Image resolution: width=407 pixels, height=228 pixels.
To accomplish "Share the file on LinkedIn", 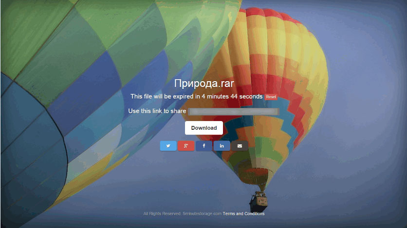I will pyautogui.click(x=222, y=146).
